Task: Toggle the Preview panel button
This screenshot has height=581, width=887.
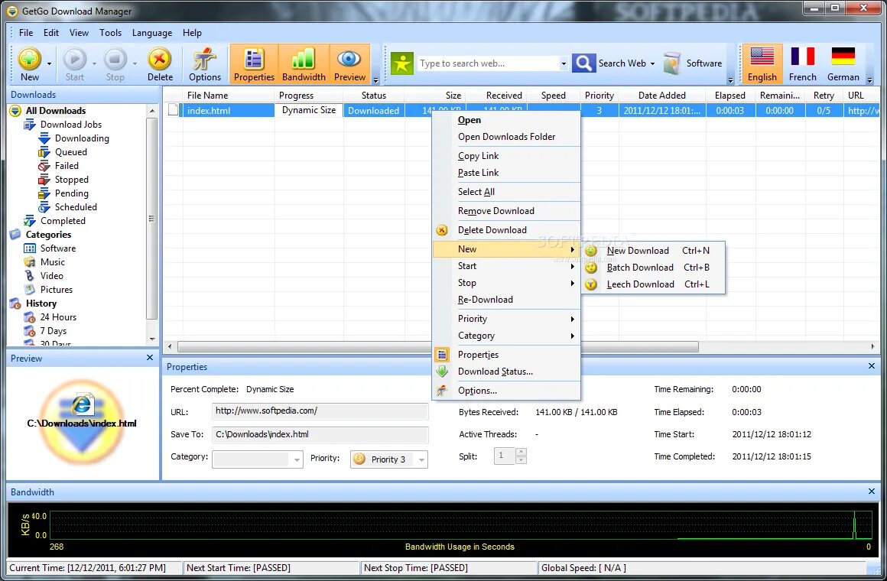Action: pyautogui.click(x=349, y=64)
